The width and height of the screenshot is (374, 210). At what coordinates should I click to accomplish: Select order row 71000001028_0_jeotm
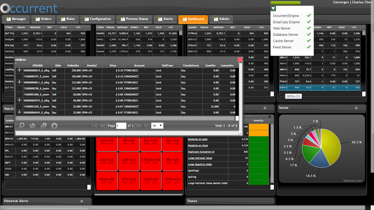pos(125,106)
